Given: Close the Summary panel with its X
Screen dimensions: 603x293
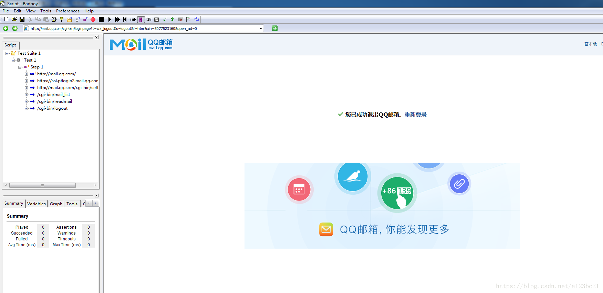Looking at the screenshot, I should tap(97, 196).
